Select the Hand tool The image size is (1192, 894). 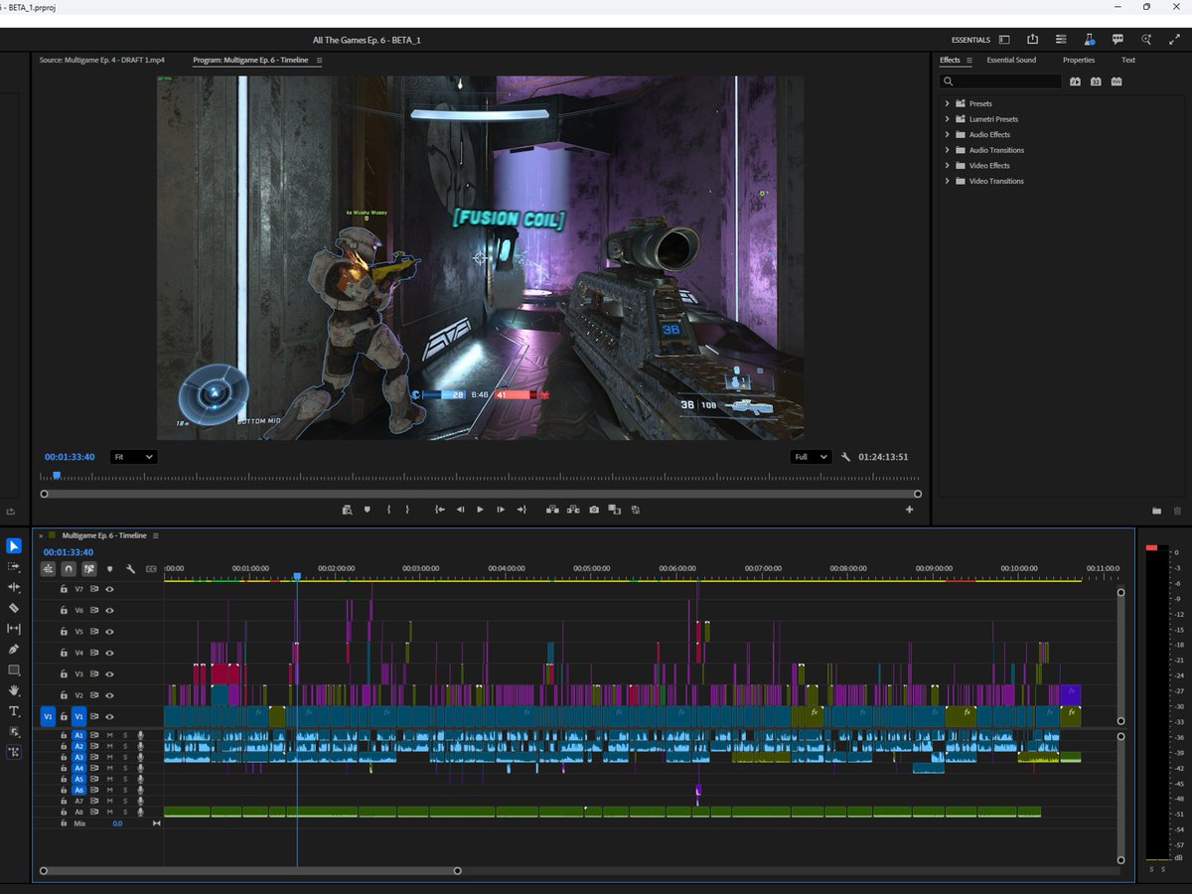pos(14,690)
